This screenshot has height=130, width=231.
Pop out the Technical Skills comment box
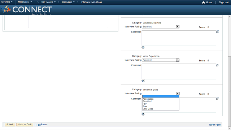coord(218,98)
